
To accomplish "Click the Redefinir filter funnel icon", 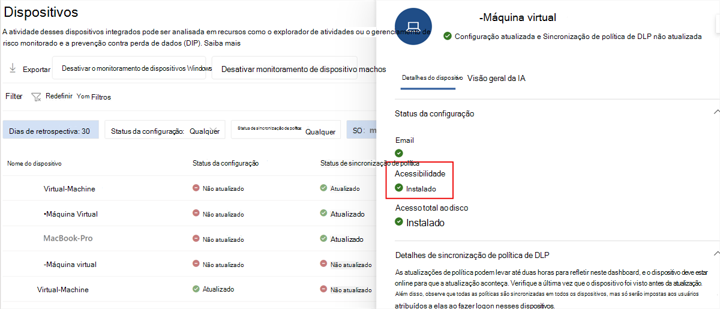I will coord(36,97).
